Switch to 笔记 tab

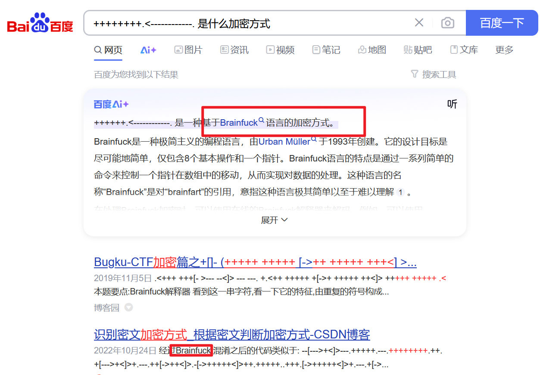click(x=326, y=50)
